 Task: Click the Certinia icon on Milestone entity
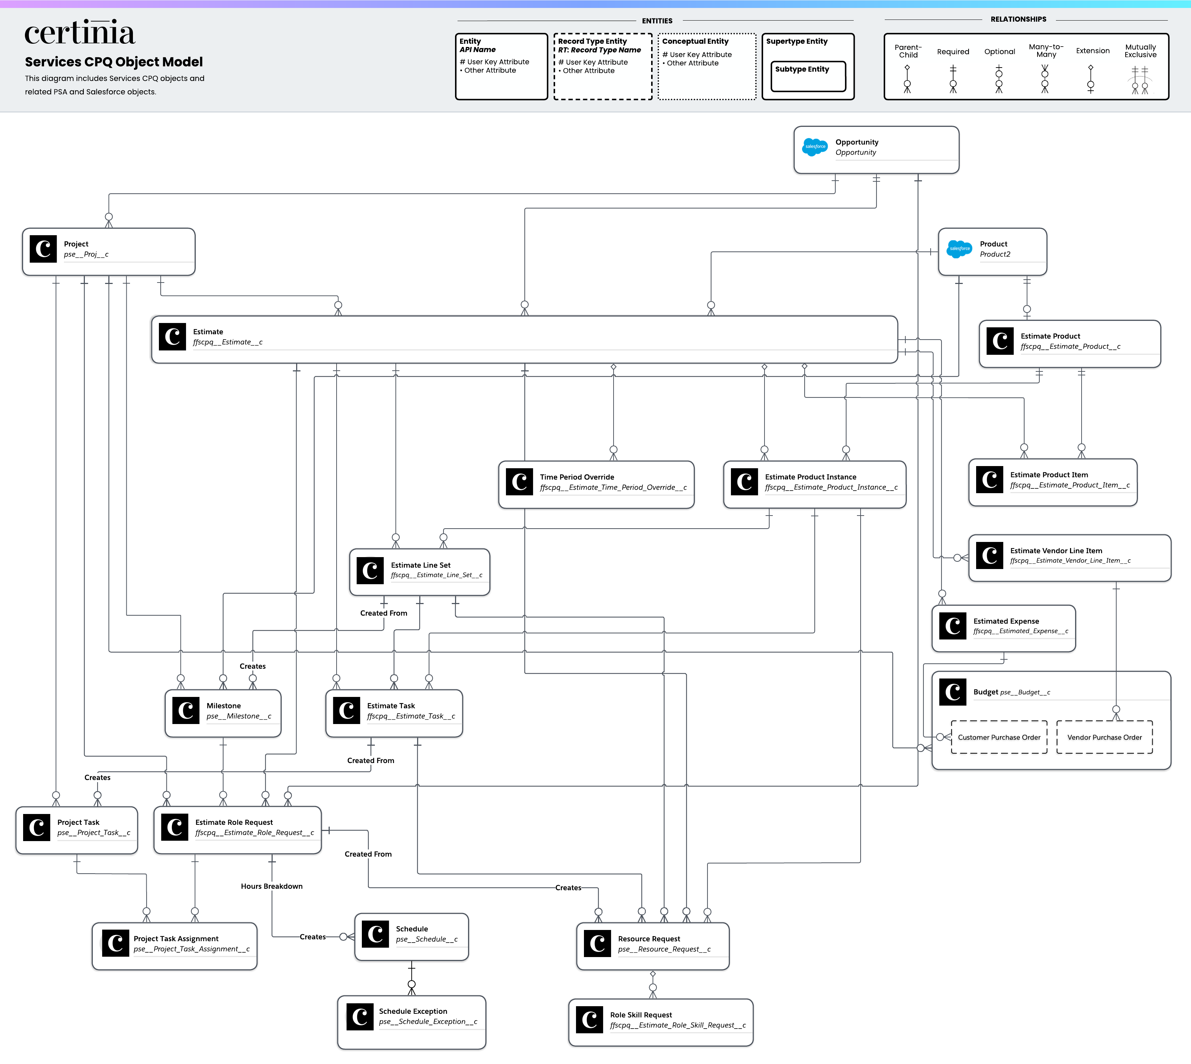pos(186,710)
